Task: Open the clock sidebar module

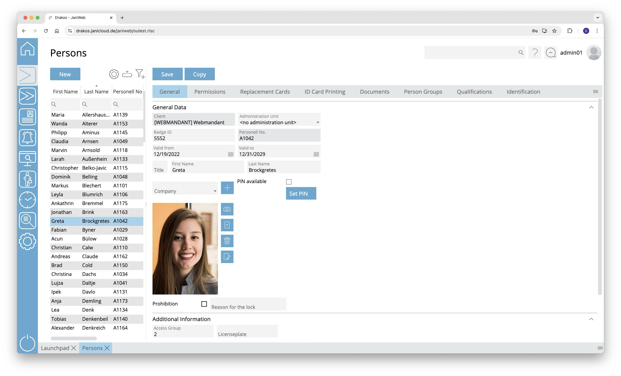Action: pyautogui.click(x=28, y=200)
